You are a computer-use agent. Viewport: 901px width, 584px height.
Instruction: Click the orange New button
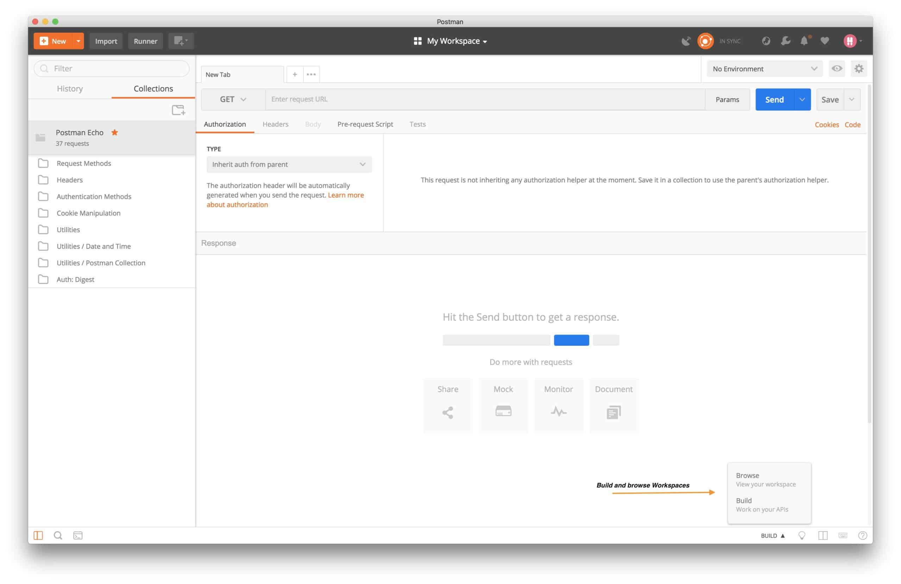coord(53,41)
